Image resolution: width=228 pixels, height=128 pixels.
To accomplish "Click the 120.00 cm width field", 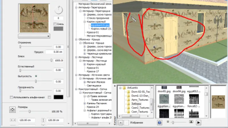I will coord(27,120).
